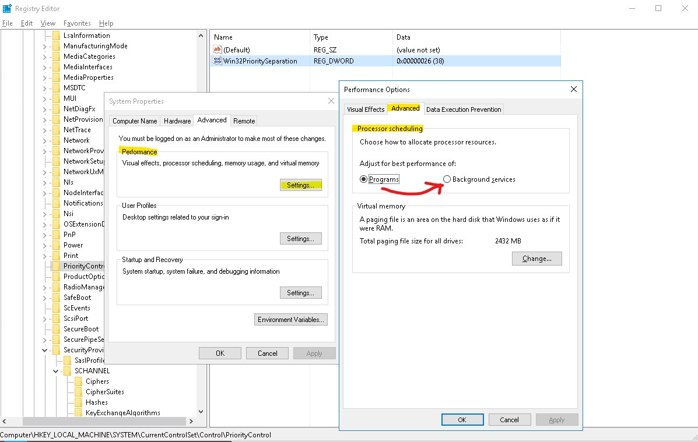The image size is (698, 442).
Task: Select the Hashes folder icon
Action: (78, 402)
